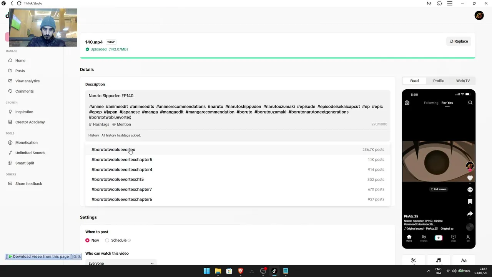492x277 pixels.
Task: Click the upload progress bar
Action: tap(278, 58)
